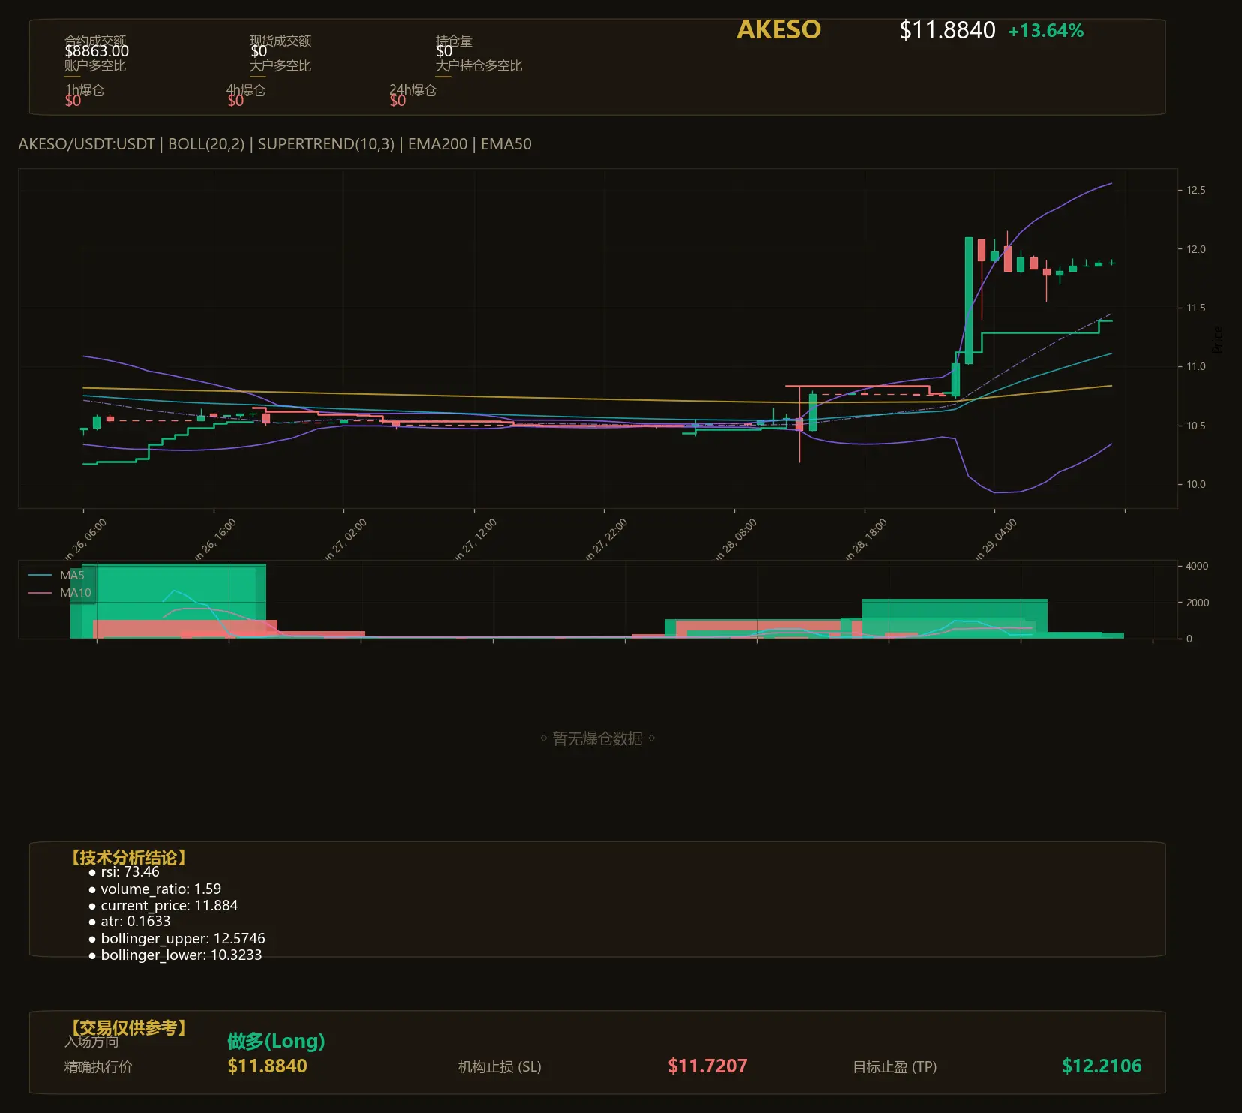Click the 机构止损 (SL) label
The height and width of the screenshot is (1113, 1242).
(499, 1067)
